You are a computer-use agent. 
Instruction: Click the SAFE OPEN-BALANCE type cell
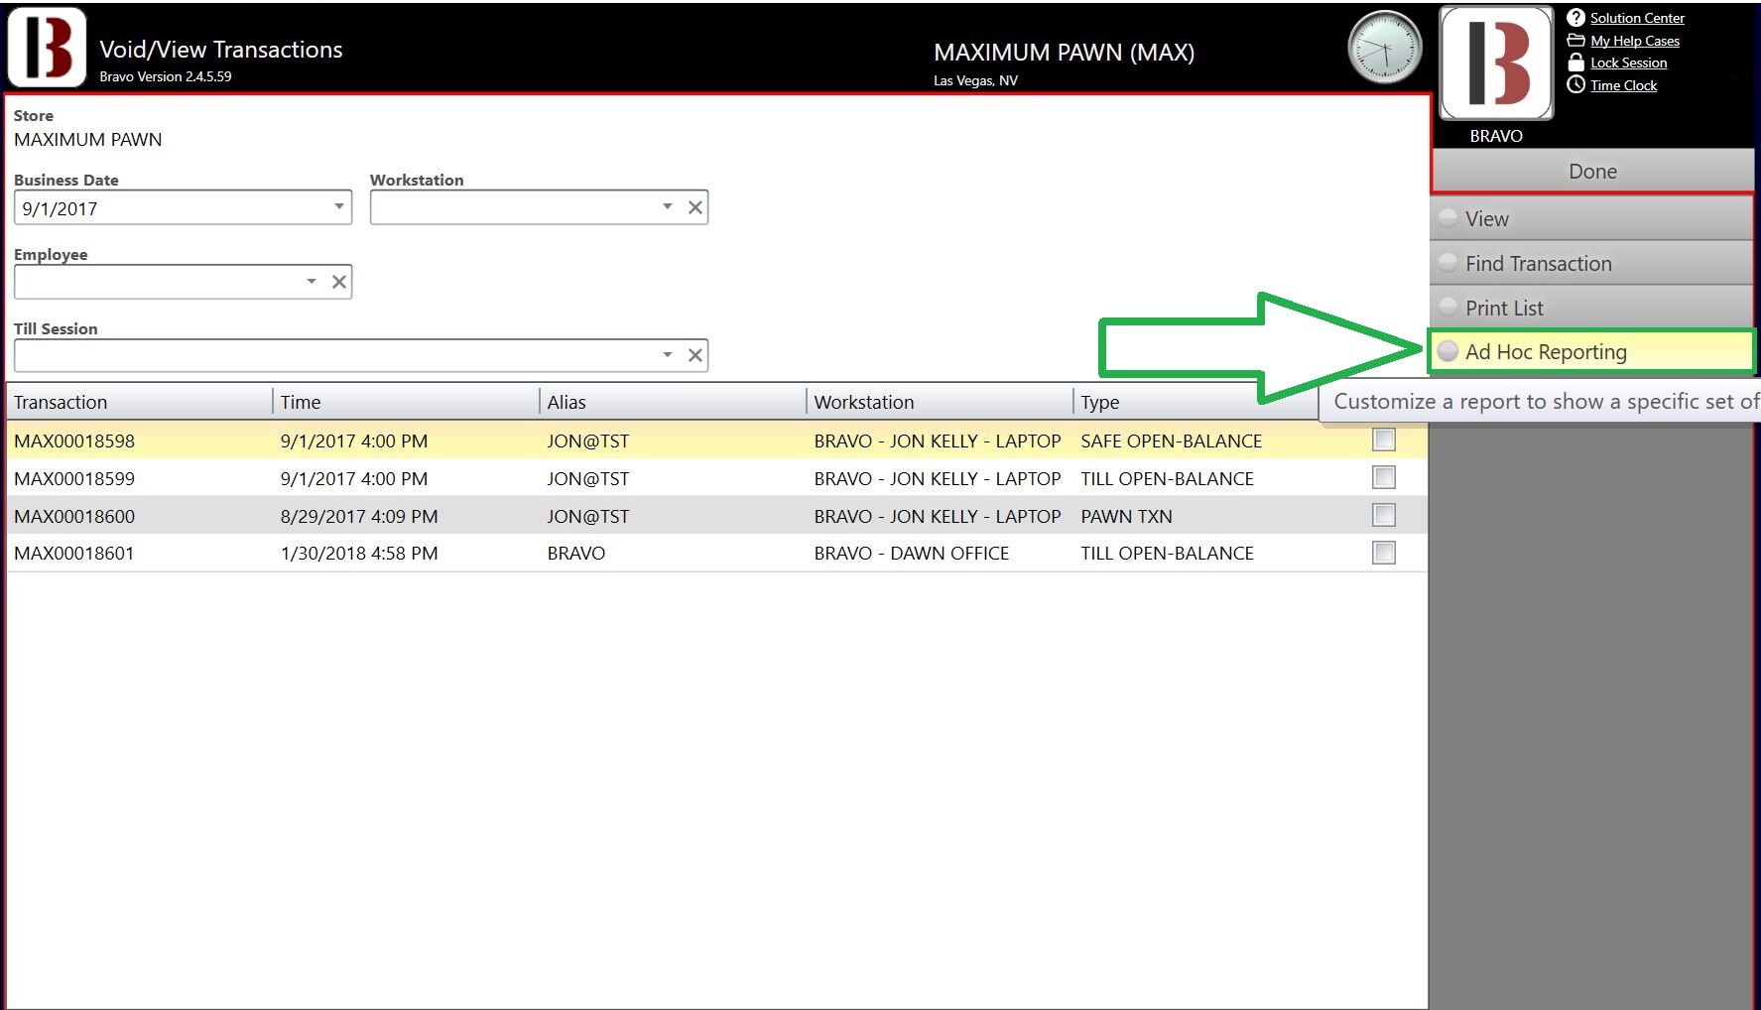[1172, 441]
